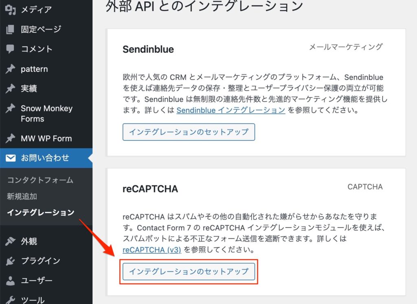Click the Comments speech bubble icon

click(x=11, y=49)
